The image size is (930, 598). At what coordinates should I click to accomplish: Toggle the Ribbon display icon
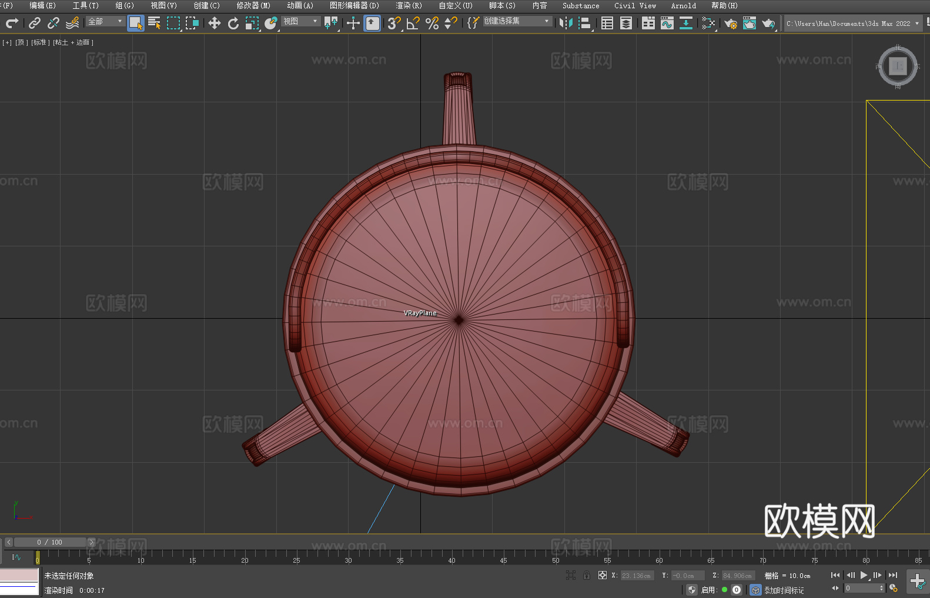point(648,23)
